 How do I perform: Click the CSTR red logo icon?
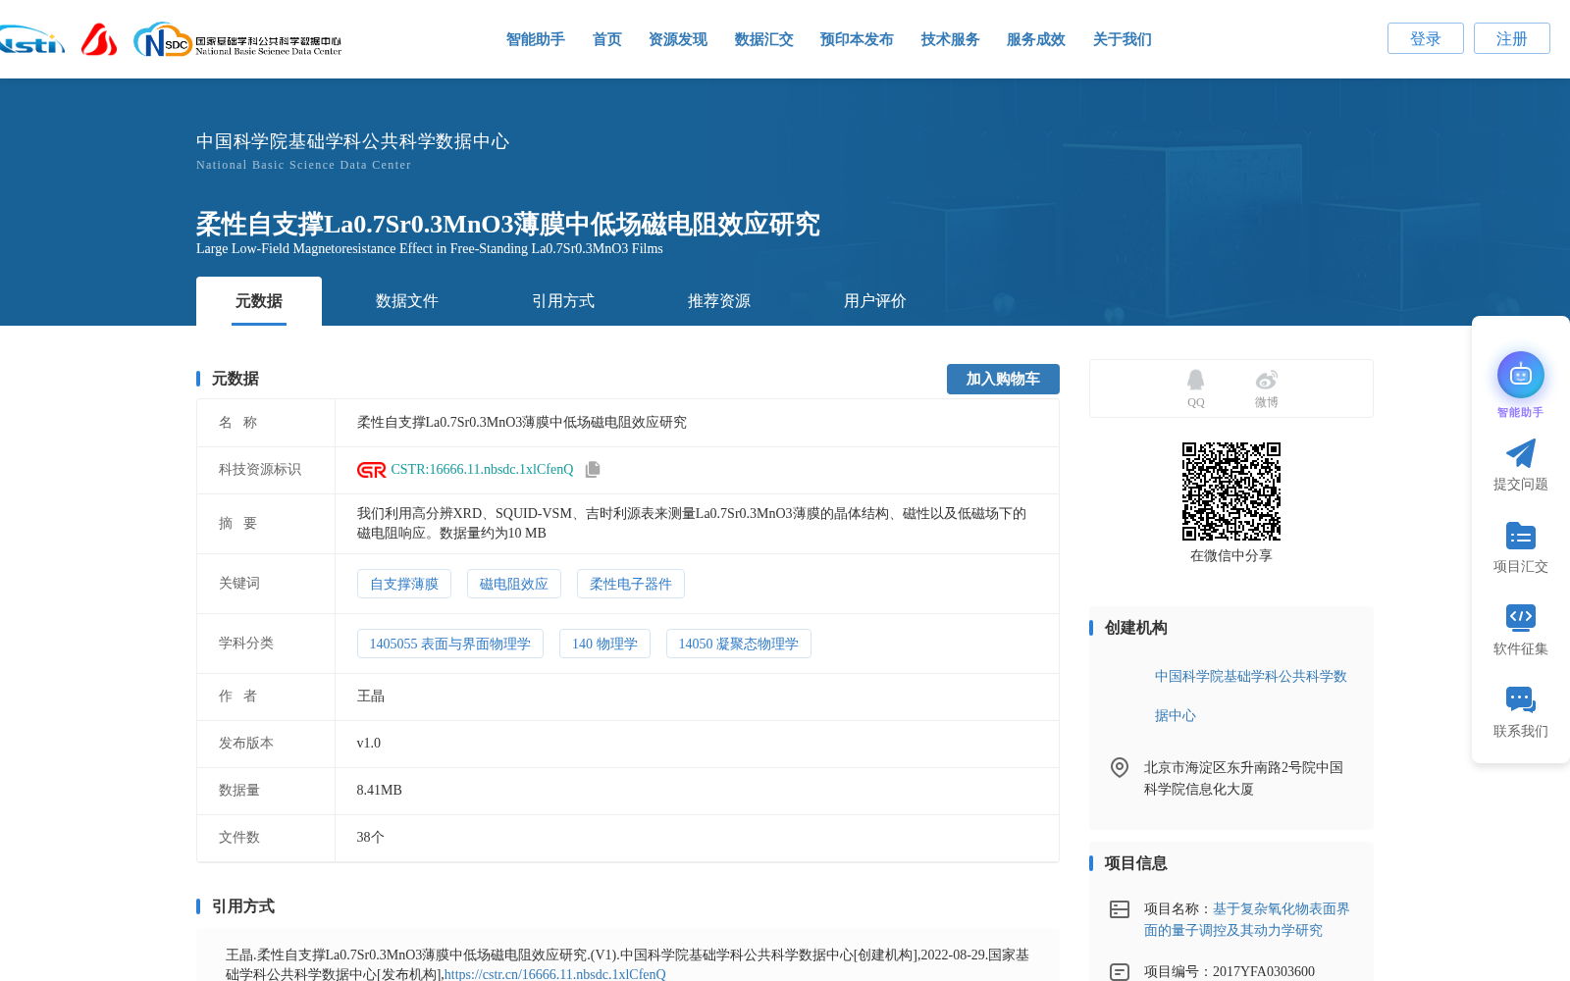371,470
